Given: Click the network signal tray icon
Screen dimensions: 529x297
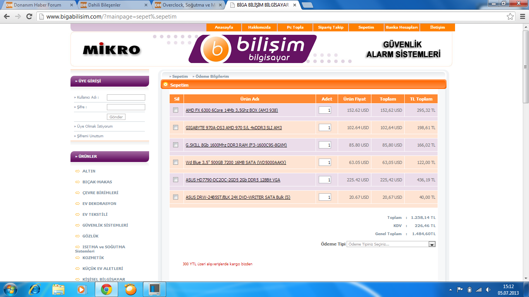Looking at the screenshot, I should [x=479, y=289].
